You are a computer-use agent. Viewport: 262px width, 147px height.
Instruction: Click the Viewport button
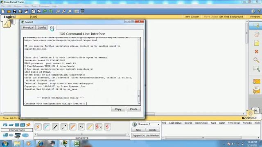click(x=255, y=17)
